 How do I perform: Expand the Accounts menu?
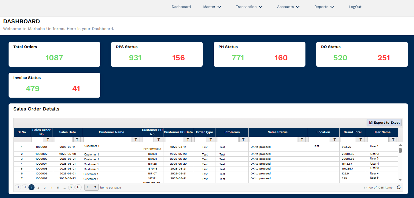click(288, 7)
